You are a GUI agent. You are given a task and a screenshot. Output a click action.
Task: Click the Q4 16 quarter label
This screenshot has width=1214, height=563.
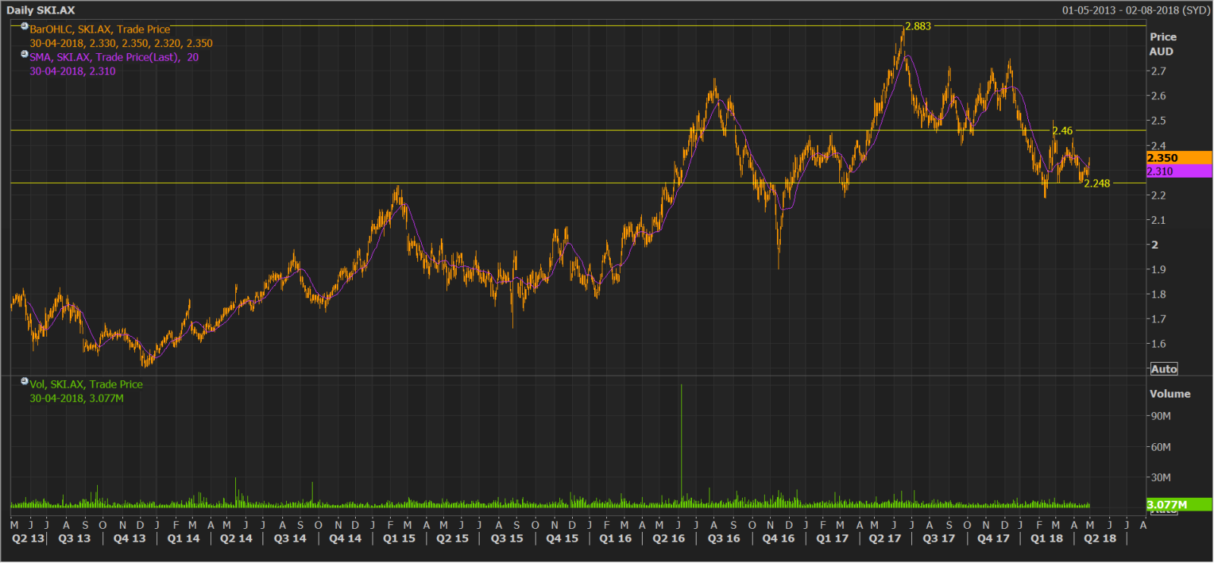pyautogui.click(x=778, y=538)
